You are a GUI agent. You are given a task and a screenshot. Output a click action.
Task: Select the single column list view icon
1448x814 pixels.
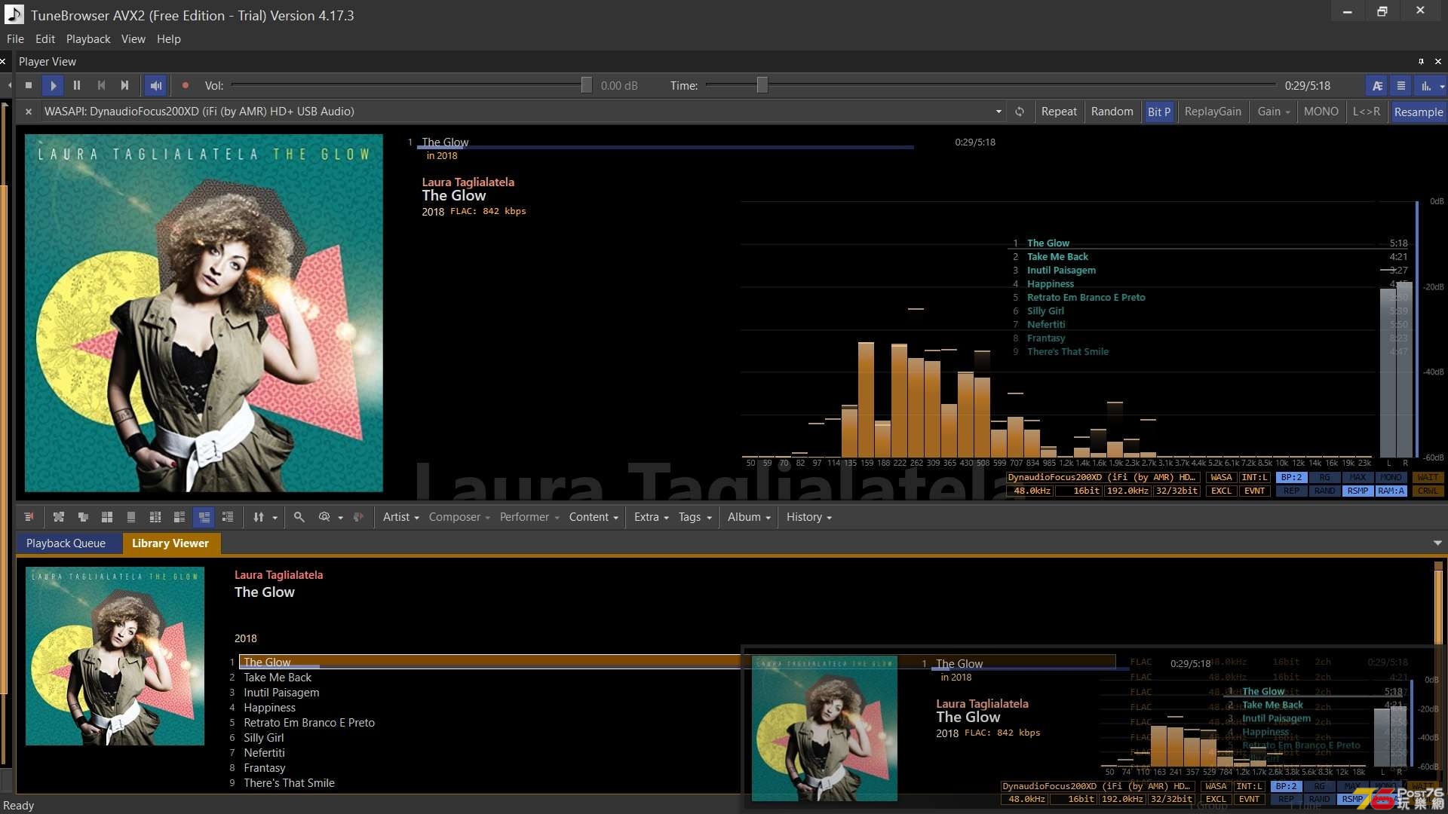pos(131,517)
